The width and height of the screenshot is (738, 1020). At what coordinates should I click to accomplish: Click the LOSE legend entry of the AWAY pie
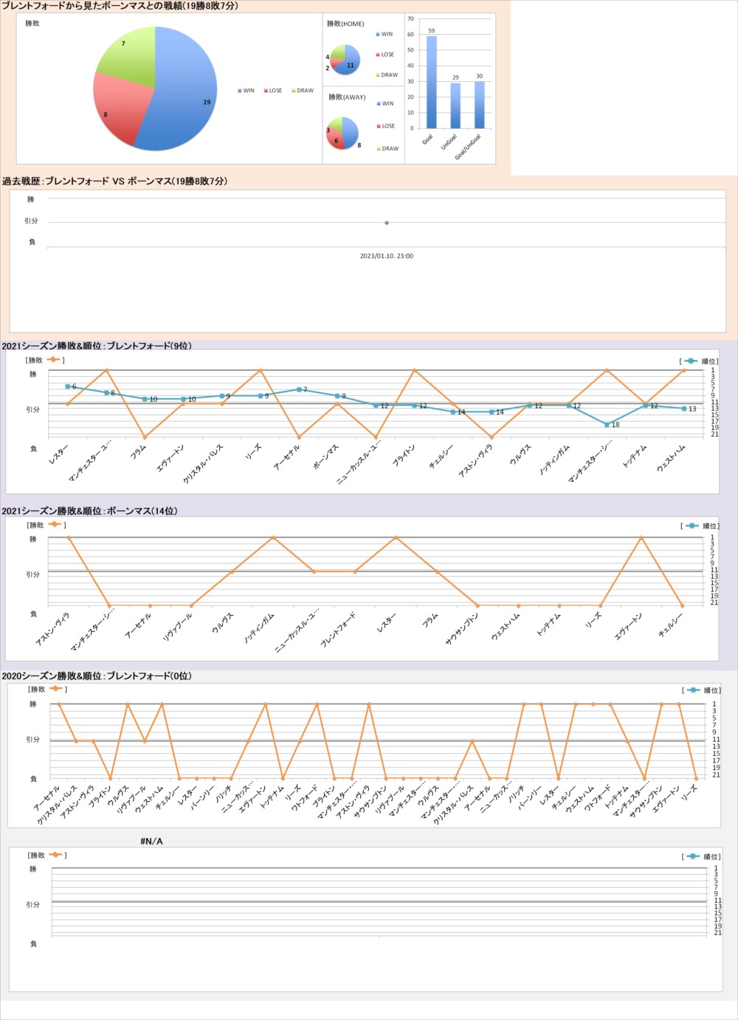coord(385,126)
